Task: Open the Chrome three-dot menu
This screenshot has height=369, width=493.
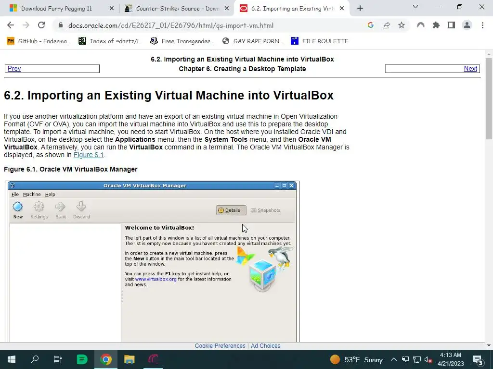Action: point(482,25)
